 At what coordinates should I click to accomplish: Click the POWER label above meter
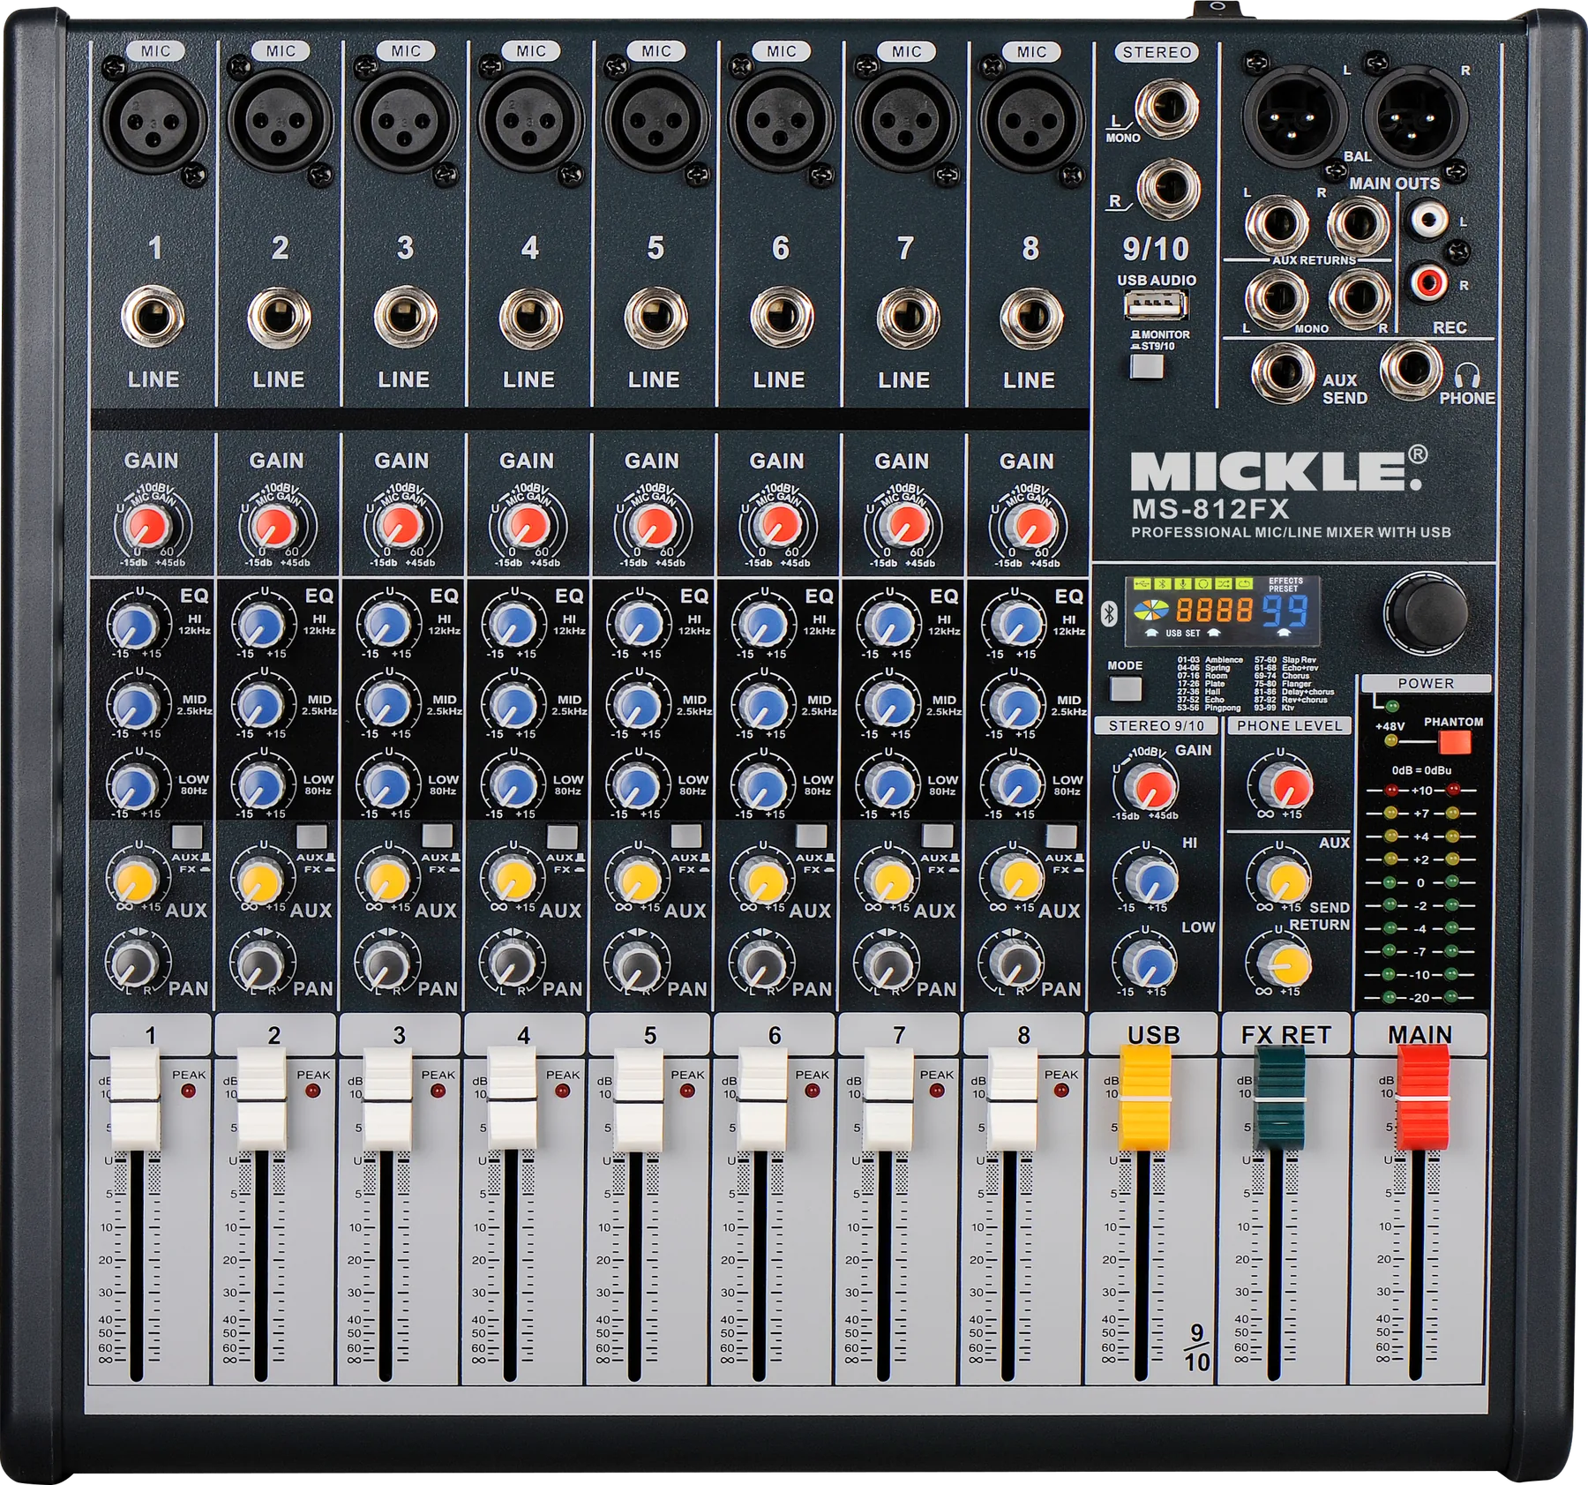coord(1426,684)
